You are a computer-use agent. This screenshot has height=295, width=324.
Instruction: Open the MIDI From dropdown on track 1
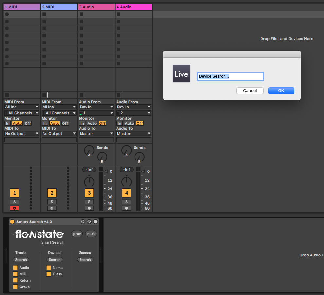coord(22,107)
